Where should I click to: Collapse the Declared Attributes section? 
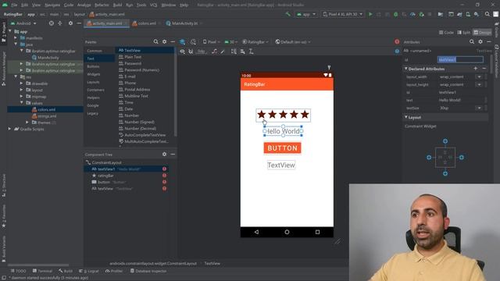tap(406, 69)
